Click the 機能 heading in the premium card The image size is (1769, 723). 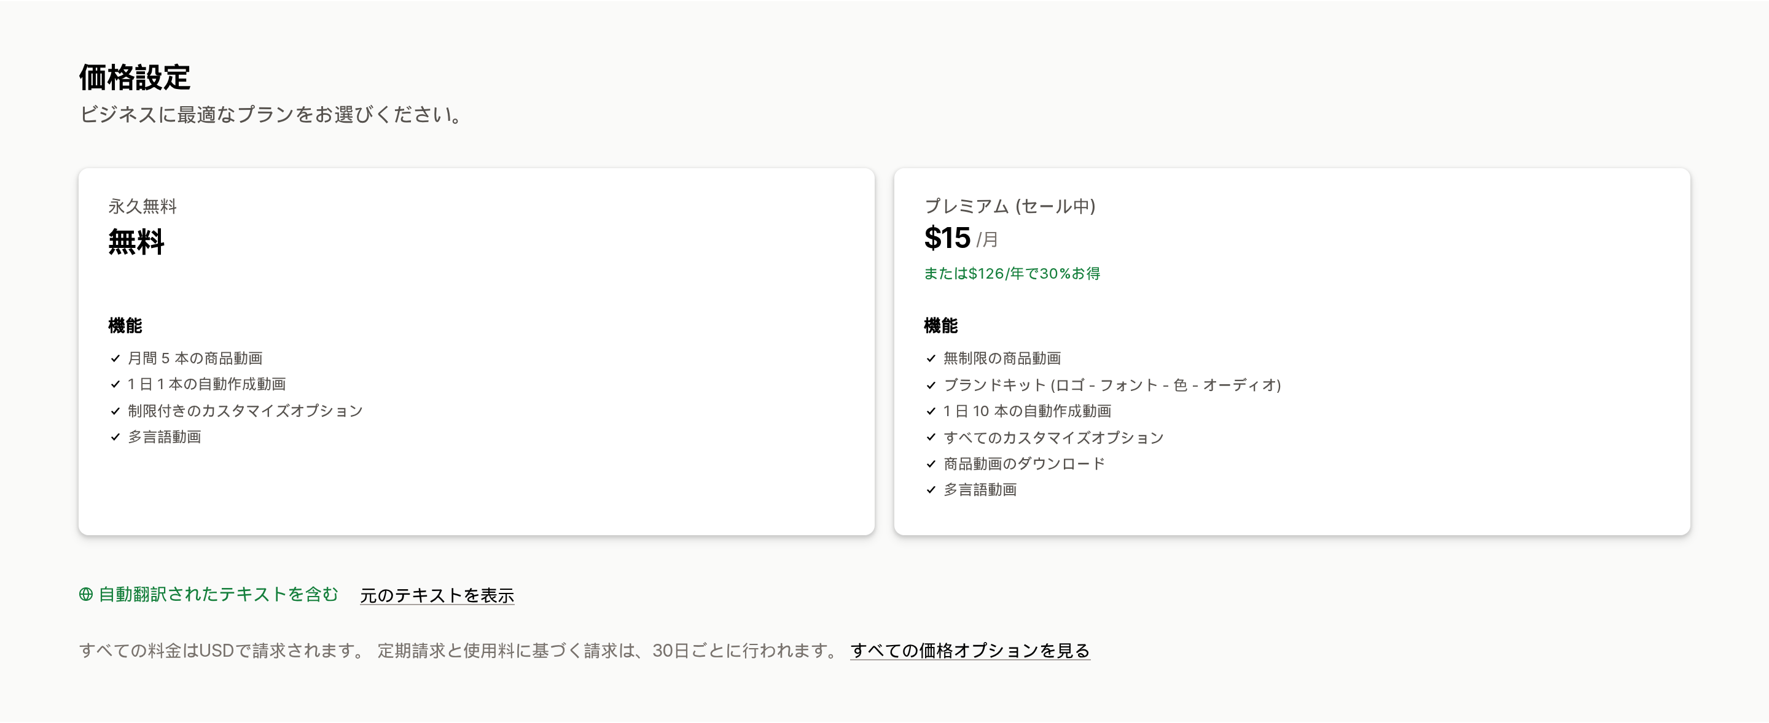point(941,325)
